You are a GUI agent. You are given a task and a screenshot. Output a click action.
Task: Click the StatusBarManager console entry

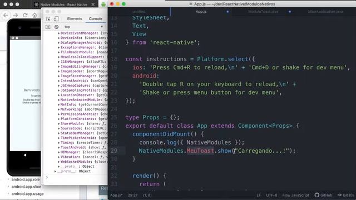point(83,133)
